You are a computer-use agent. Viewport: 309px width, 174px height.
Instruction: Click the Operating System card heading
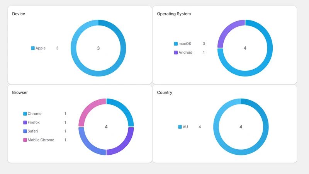[x=174, y=14]
